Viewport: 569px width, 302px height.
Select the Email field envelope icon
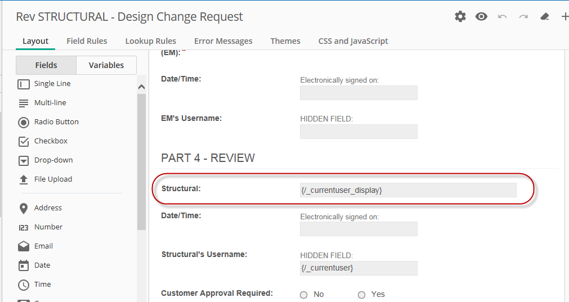[24, 246]
